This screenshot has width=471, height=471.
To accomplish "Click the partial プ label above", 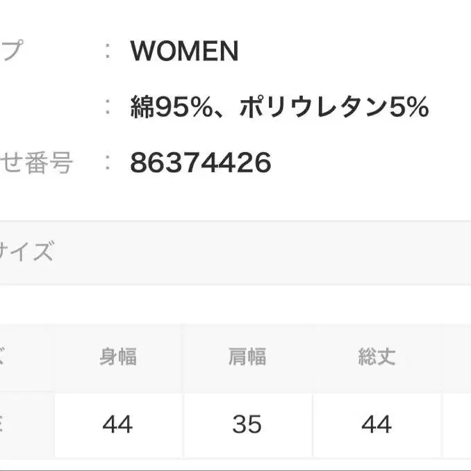I will coord(10,51).
